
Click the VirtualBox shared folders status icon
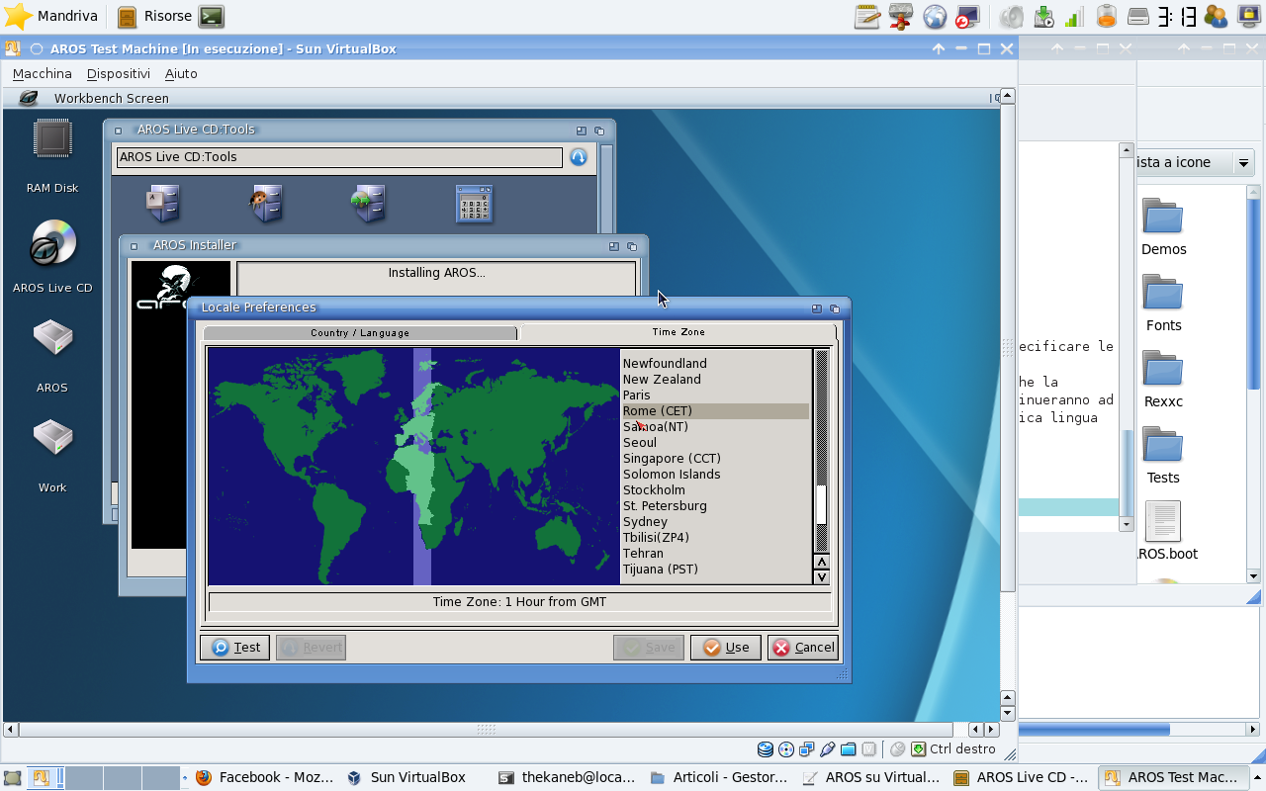tap(848, 749)
